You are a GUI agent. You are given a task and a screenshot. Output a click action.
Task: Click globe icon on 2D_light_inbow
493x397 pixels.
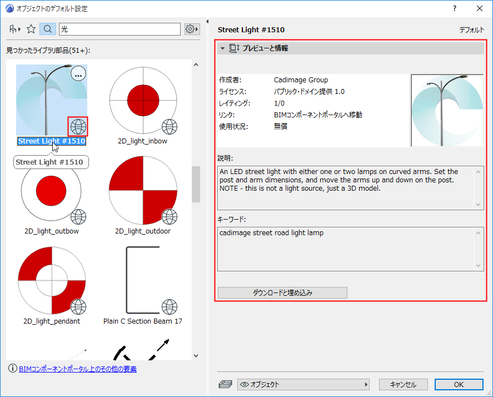tap(170, 126)
